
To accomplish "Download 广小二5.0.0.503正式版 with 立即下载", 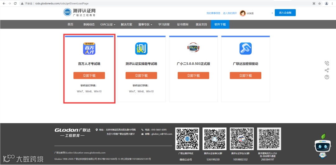I will point(193,76).
